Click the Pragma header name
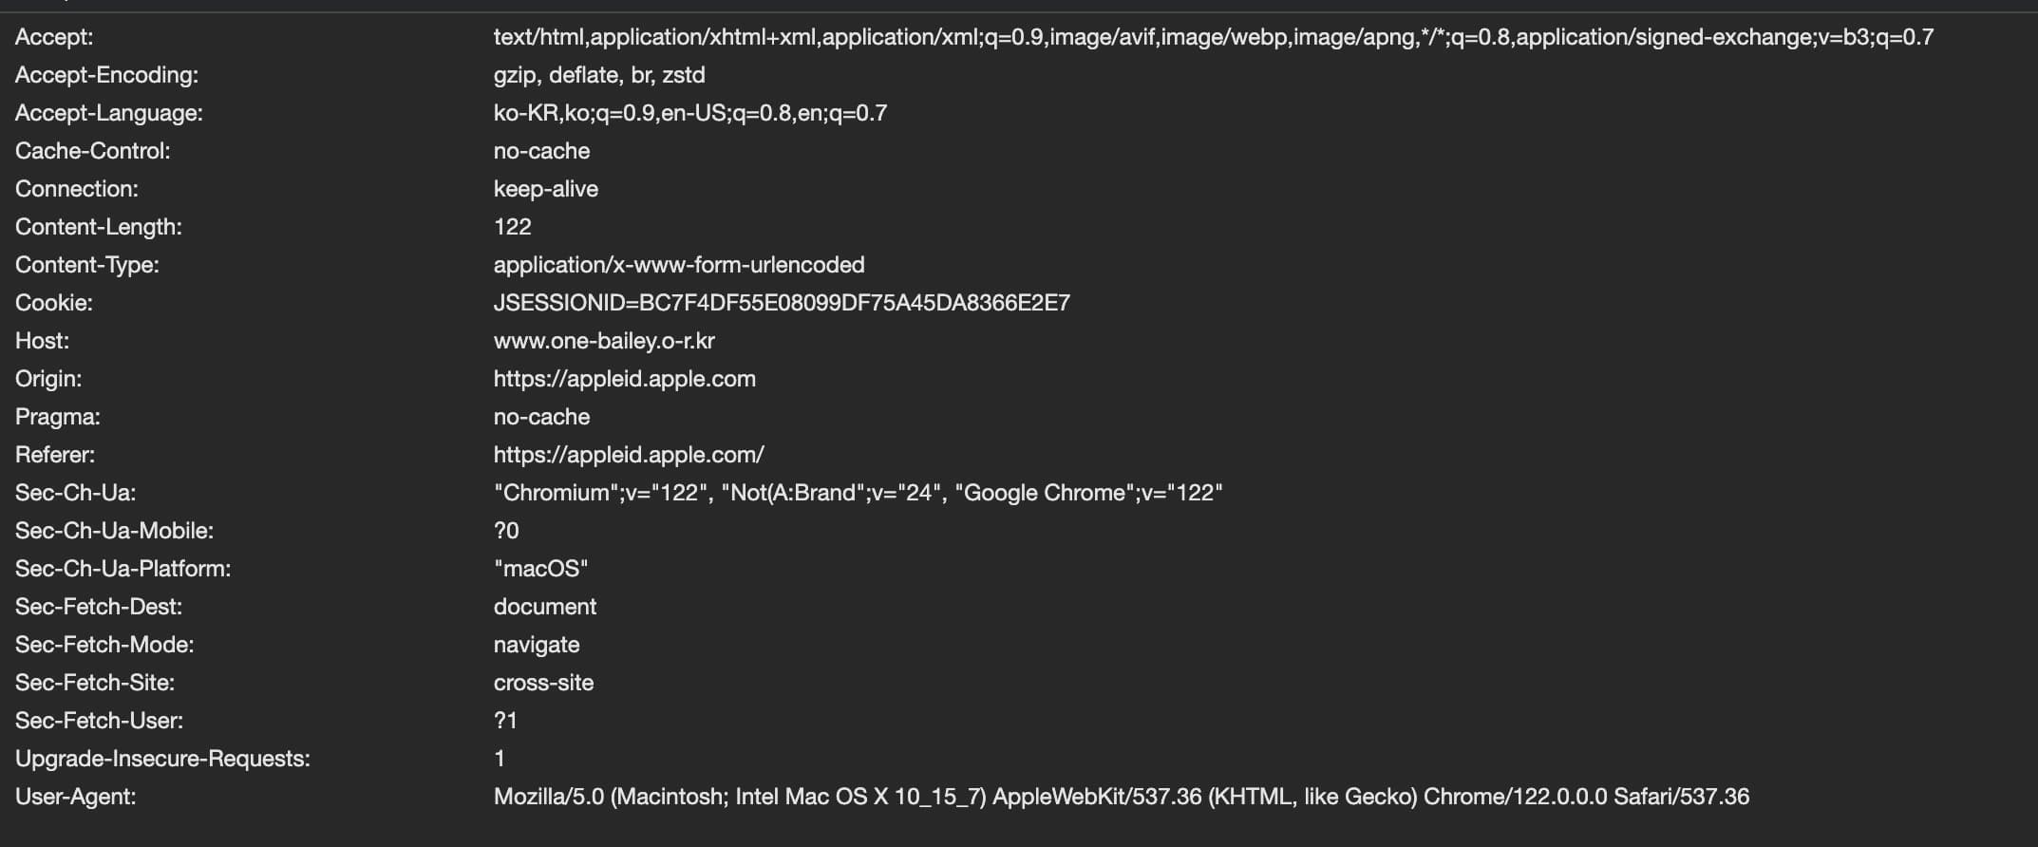2038x847 pixels. pos(57,417)
